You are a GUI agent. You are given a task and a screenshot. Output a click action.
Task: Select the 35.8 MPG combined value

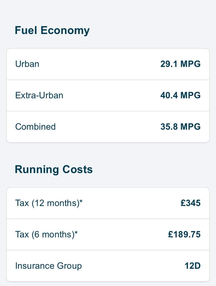[180, 127]
